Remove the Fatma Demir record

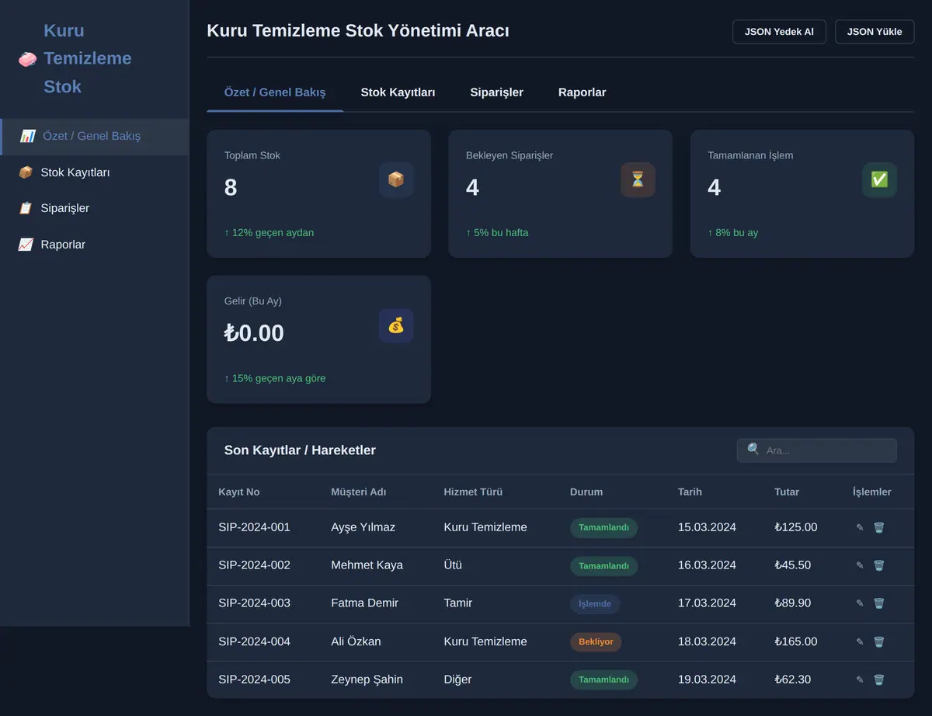(879, 603)
